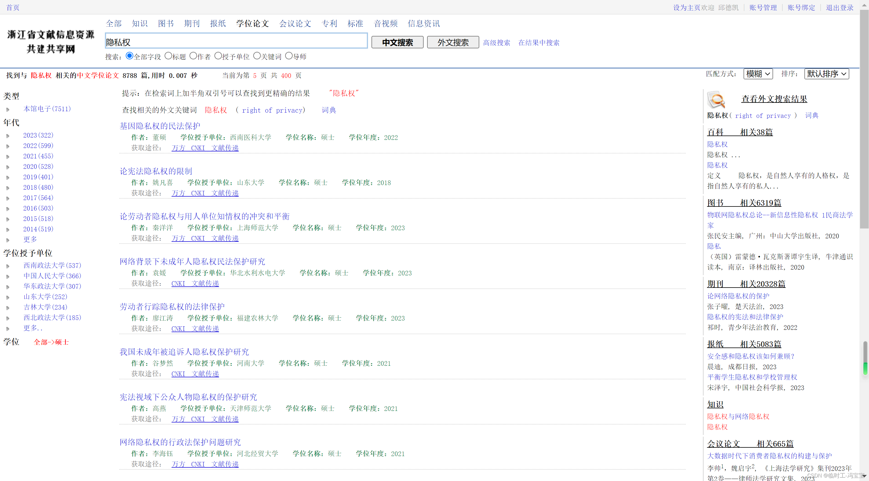The image size is (869, 481).
Task: Choose the 关键词 radio option
Action: click(x=257, y=56)
